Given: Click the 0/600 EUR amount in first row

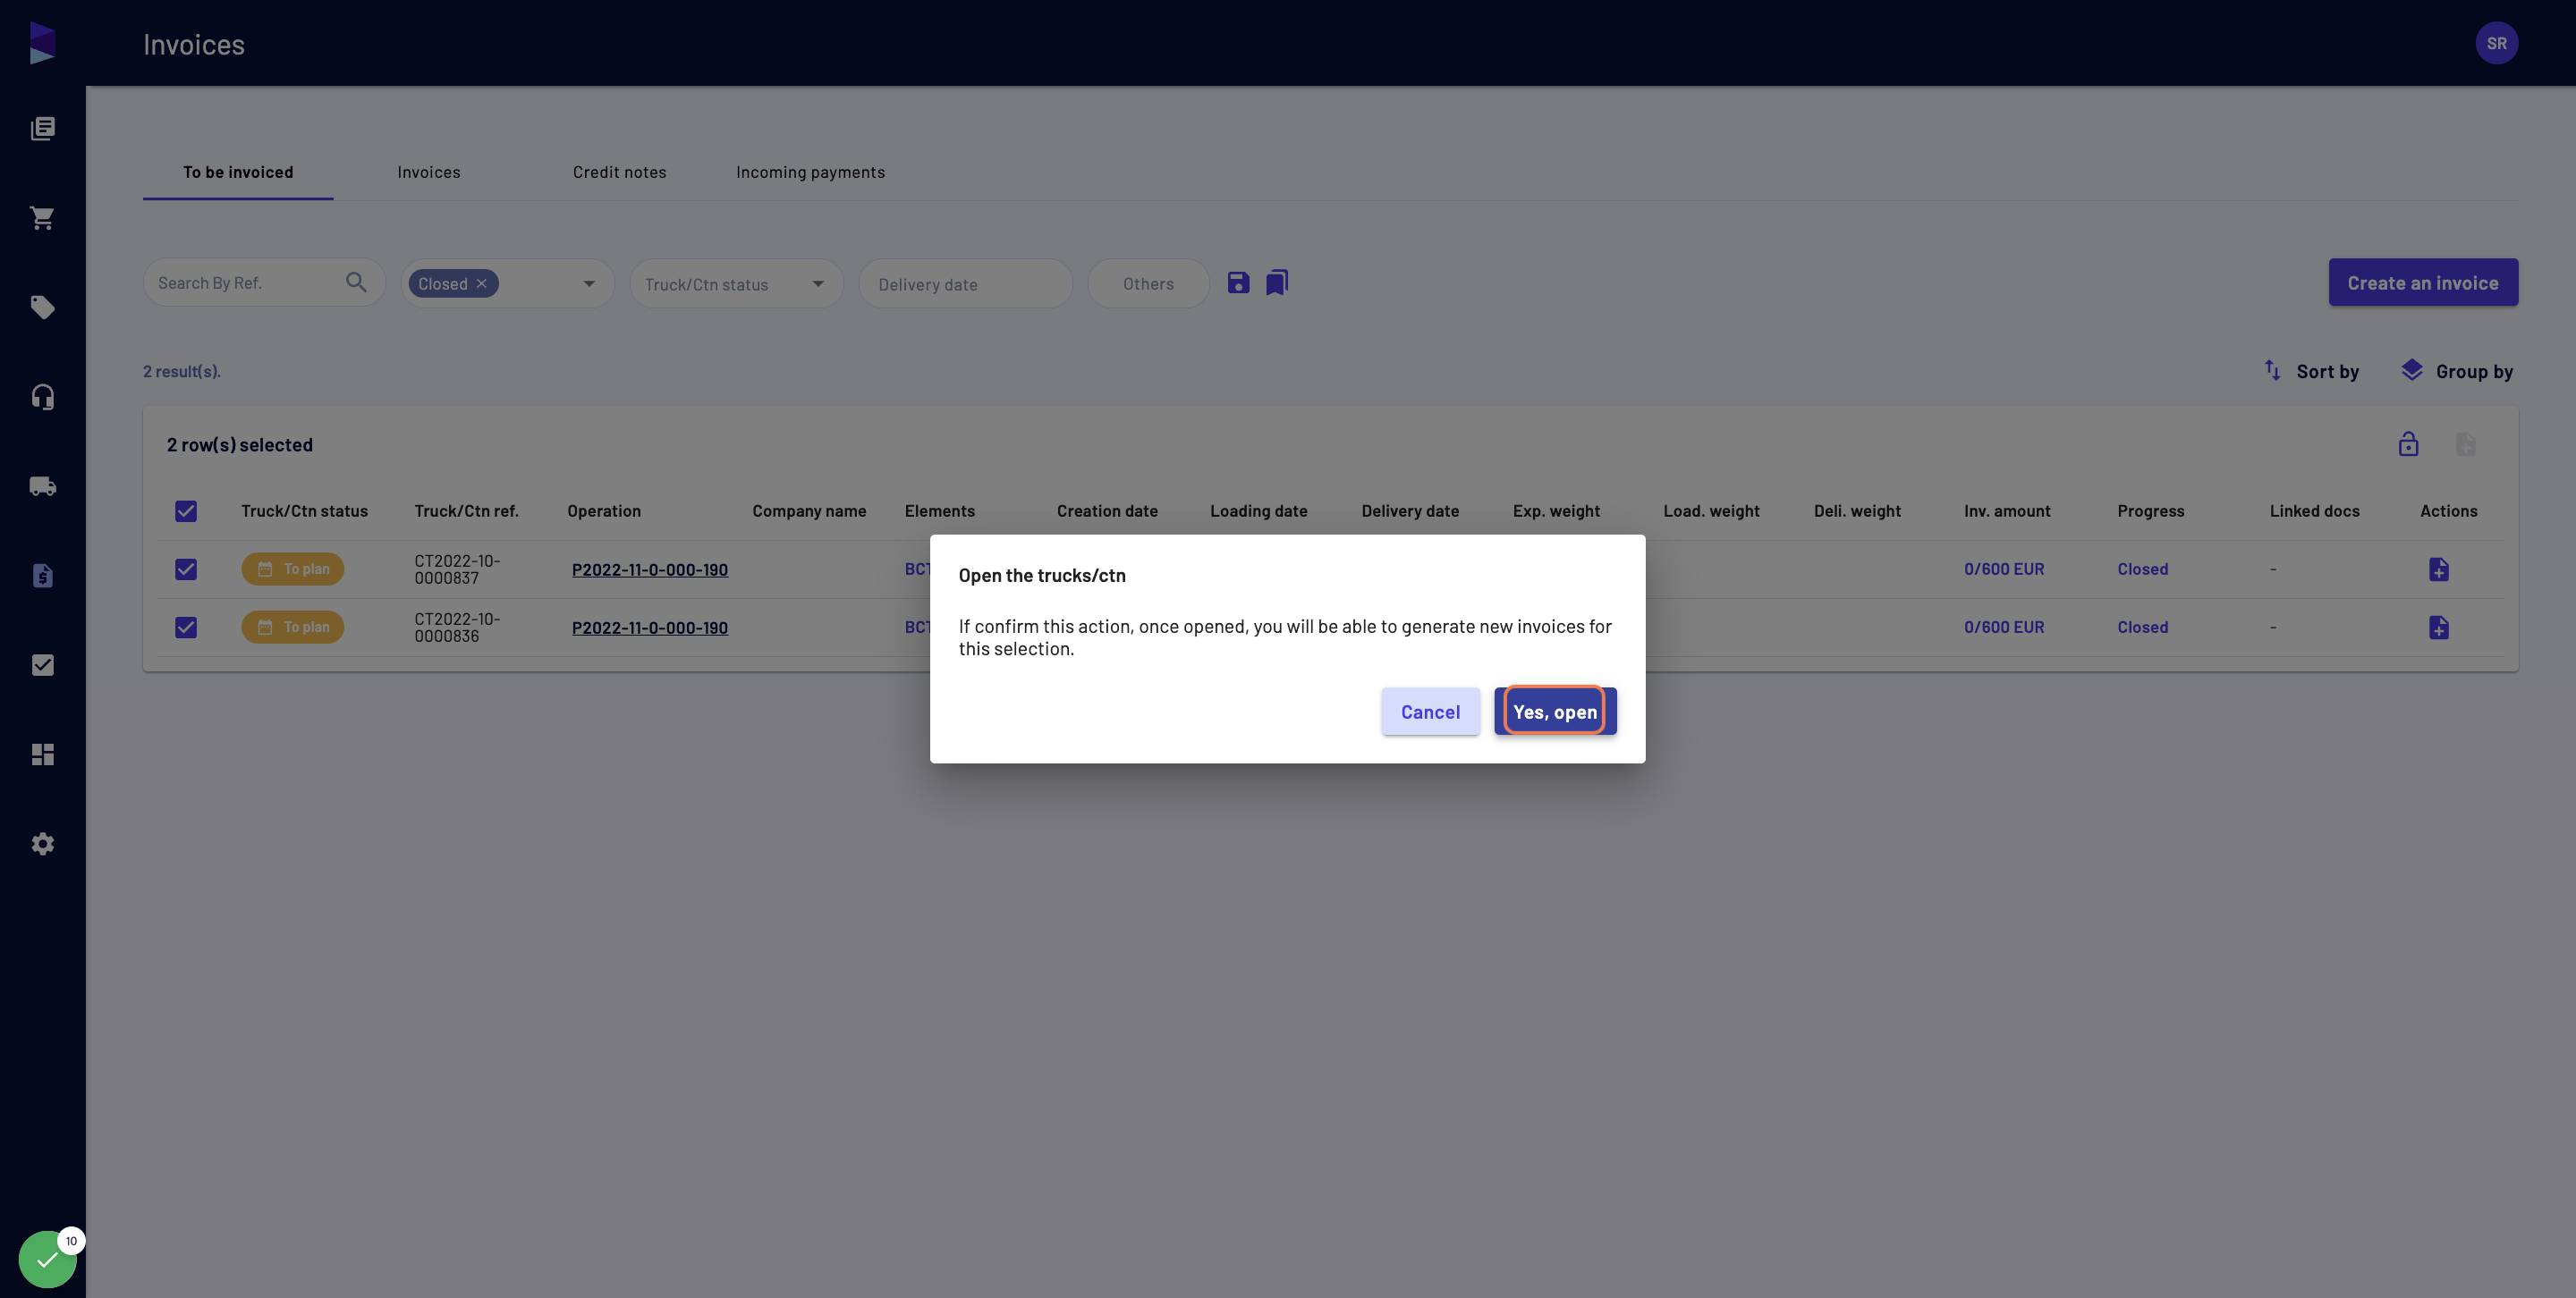Looking at the screenshot, I should [2004, 569].
